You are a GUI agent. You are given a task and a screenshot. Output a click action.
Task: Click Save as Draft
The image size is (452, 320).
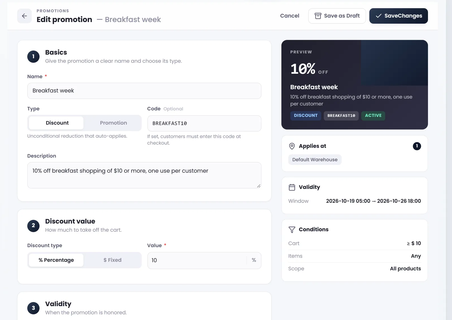[337, 16]
